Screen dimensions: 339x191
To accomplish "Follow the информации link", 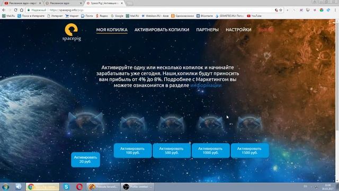I will (x=206, y=85).
